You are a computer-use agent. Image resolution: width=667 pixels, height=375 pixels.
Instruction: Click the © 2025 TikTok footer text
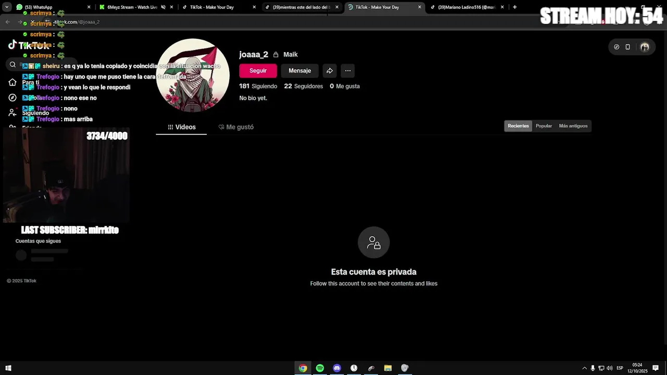[x=21, y=281]
